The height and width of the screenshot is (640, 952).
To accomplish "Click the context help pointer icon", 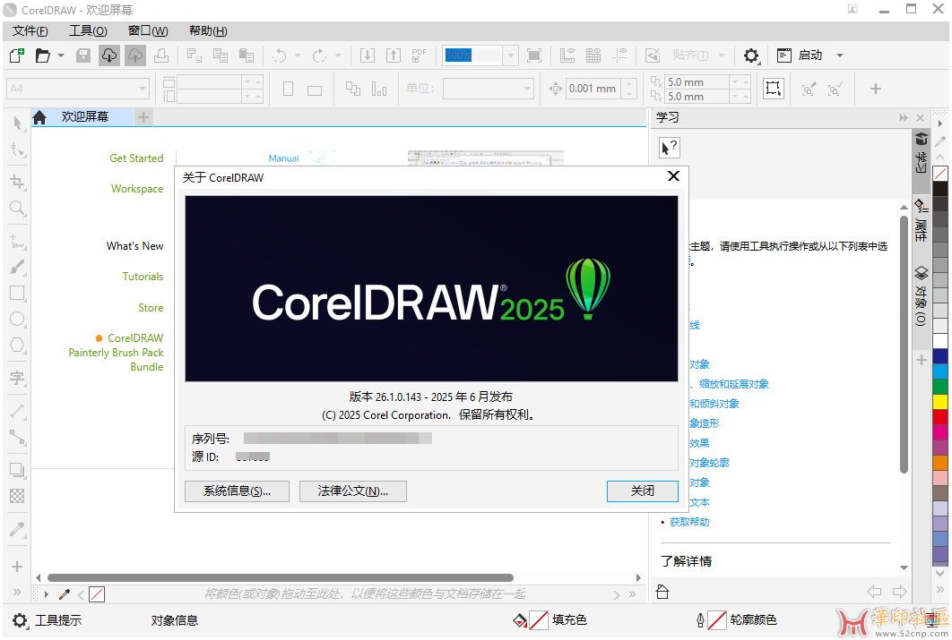I will point(669,148).
